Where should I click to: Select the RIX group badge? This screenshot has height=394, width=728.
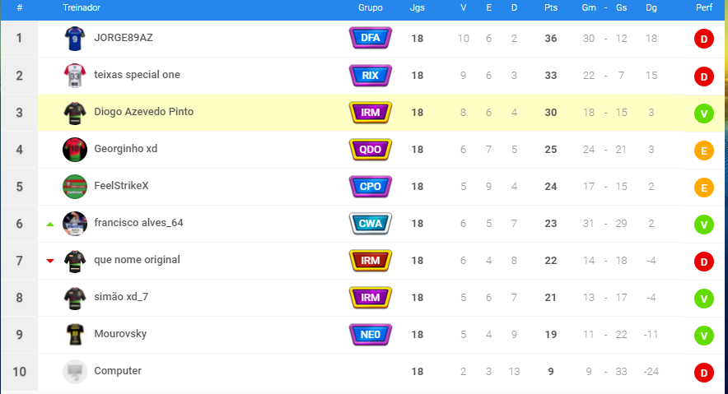[x=370, y=75]
